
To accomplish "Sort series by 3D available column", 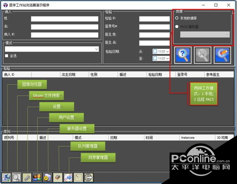I will pyautogui.click(x=224, y=138).
